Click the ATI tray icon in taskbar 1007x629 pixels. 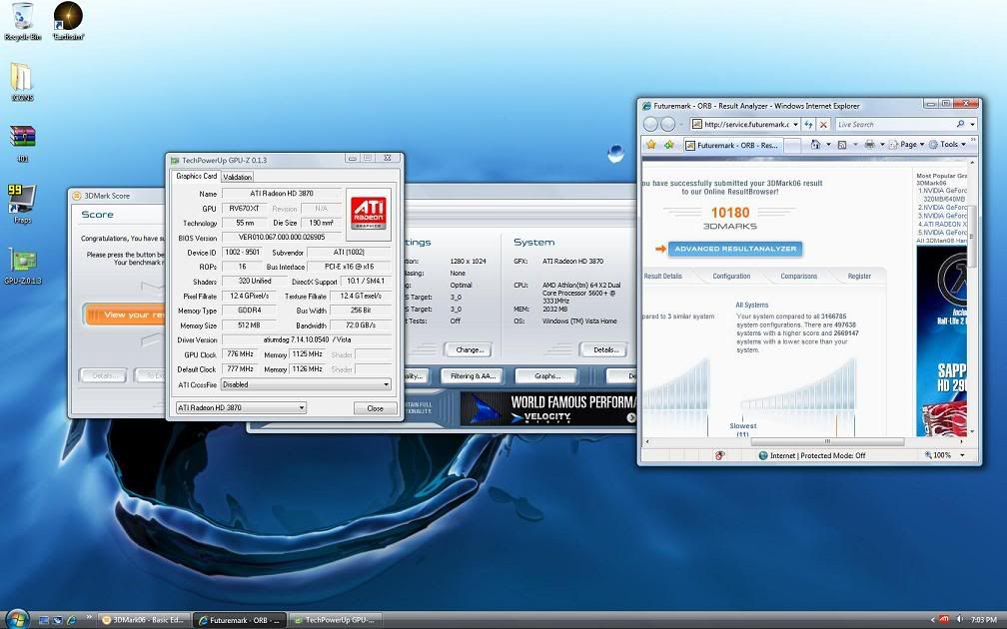click(943, 619)
